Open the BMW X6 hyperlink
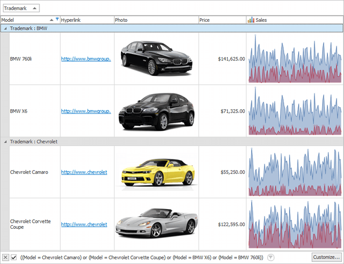This screenshot has height=264, width=344. (x=86, y=111)
